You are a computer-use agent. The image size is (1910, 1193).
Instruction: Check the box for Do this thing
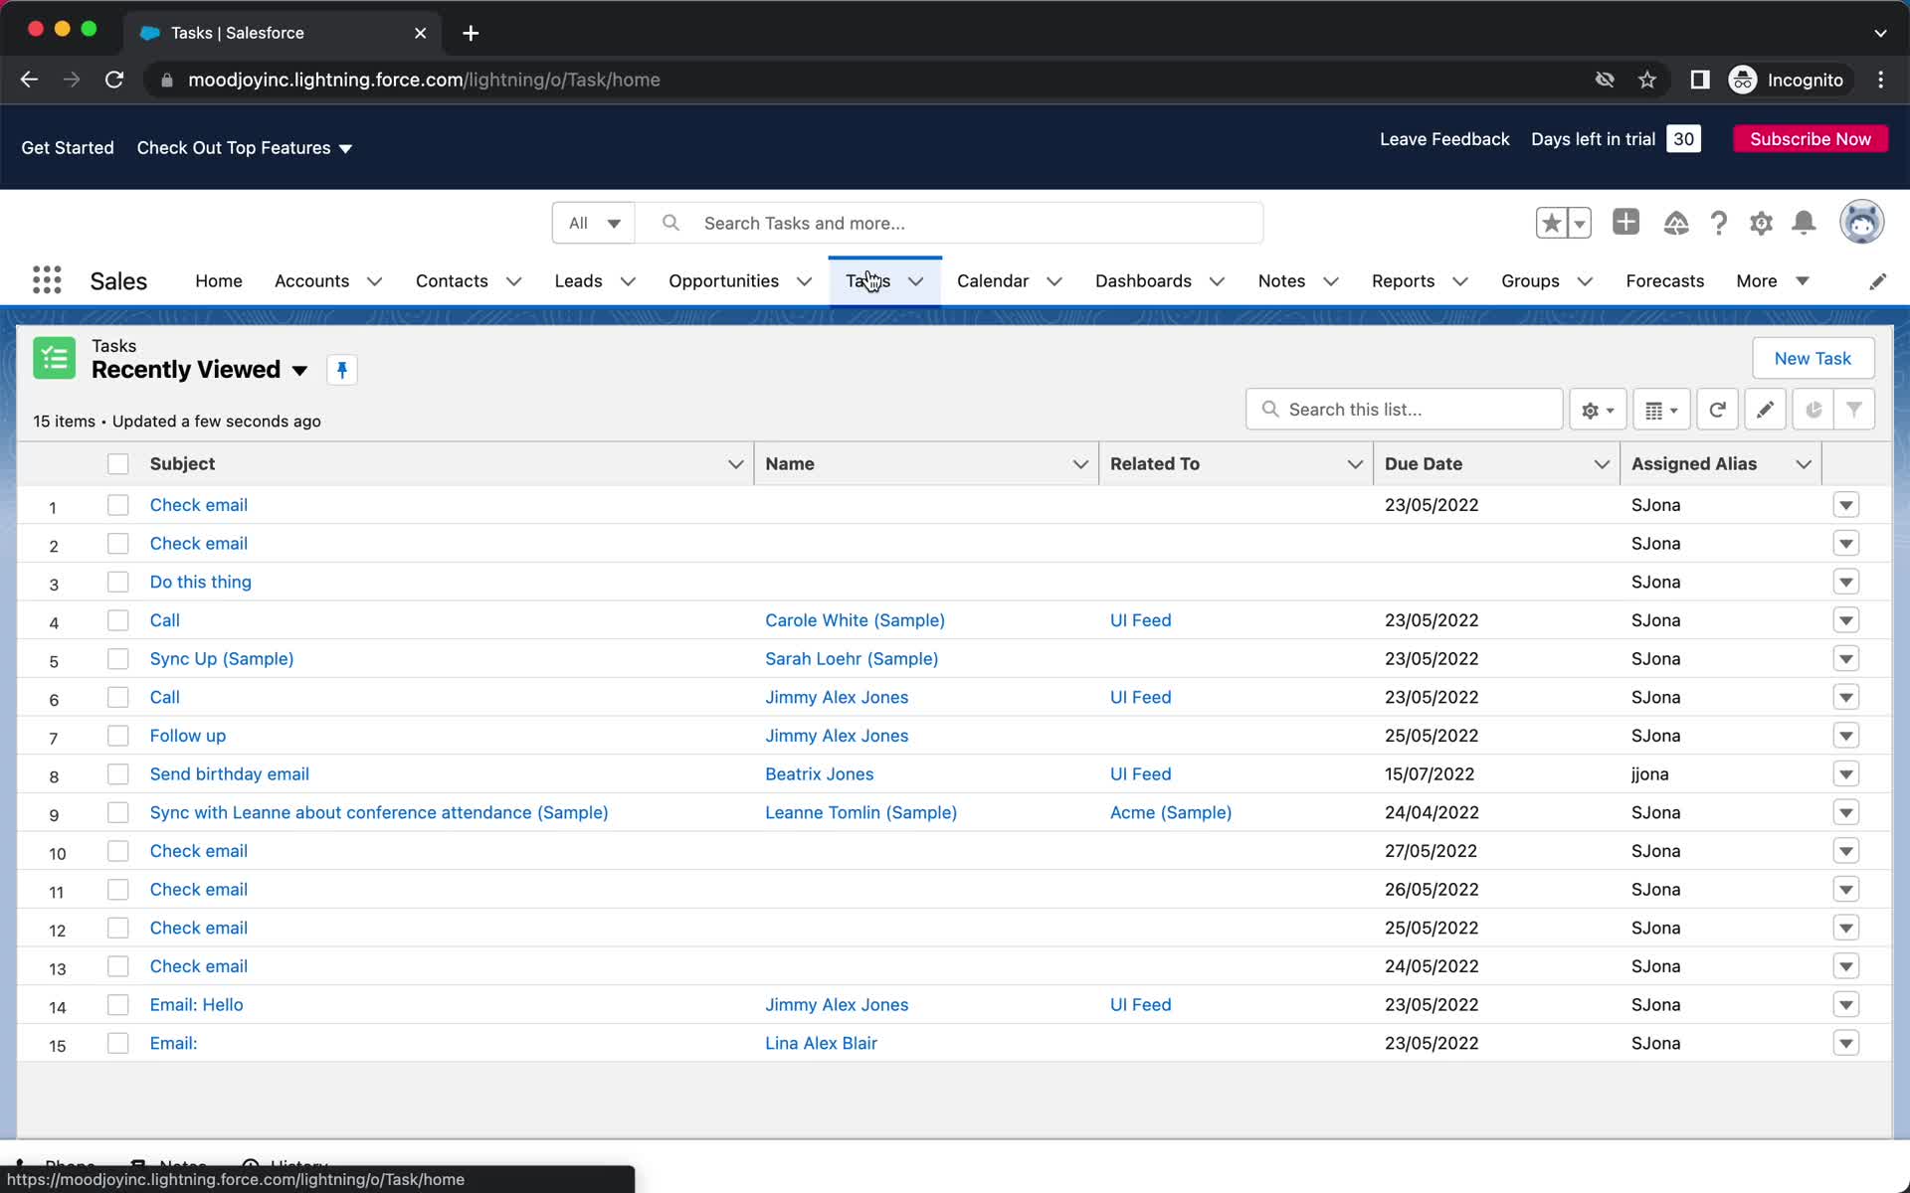pos(118,582)
